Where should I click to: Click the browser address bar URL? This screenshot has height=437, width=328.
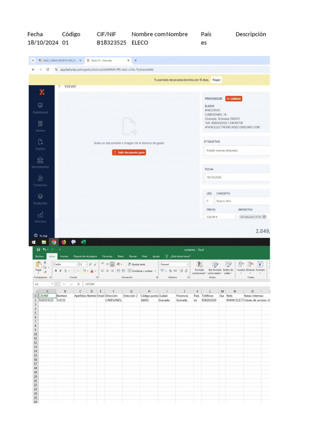tap(107, 70)
